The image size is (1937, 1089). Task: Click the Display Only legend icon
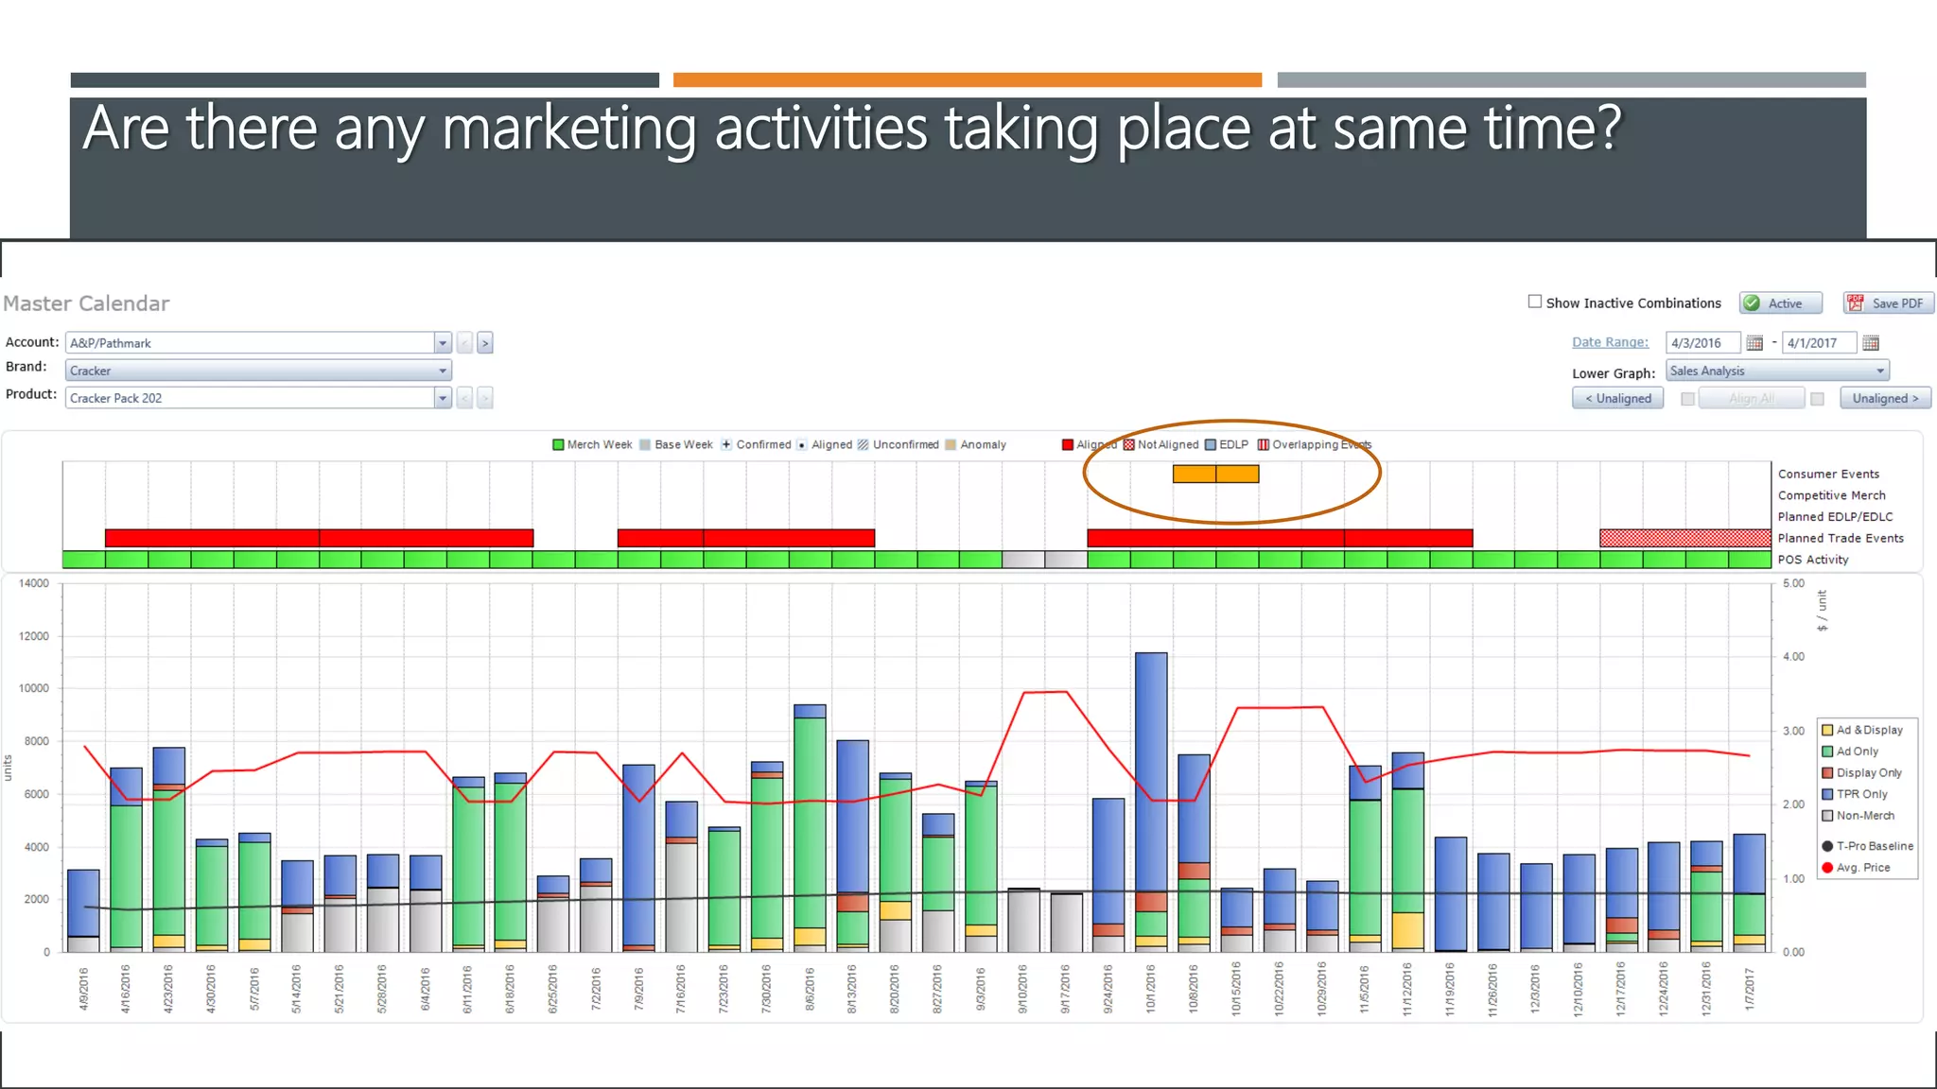pyautogui.click(x=1827, y=772)
